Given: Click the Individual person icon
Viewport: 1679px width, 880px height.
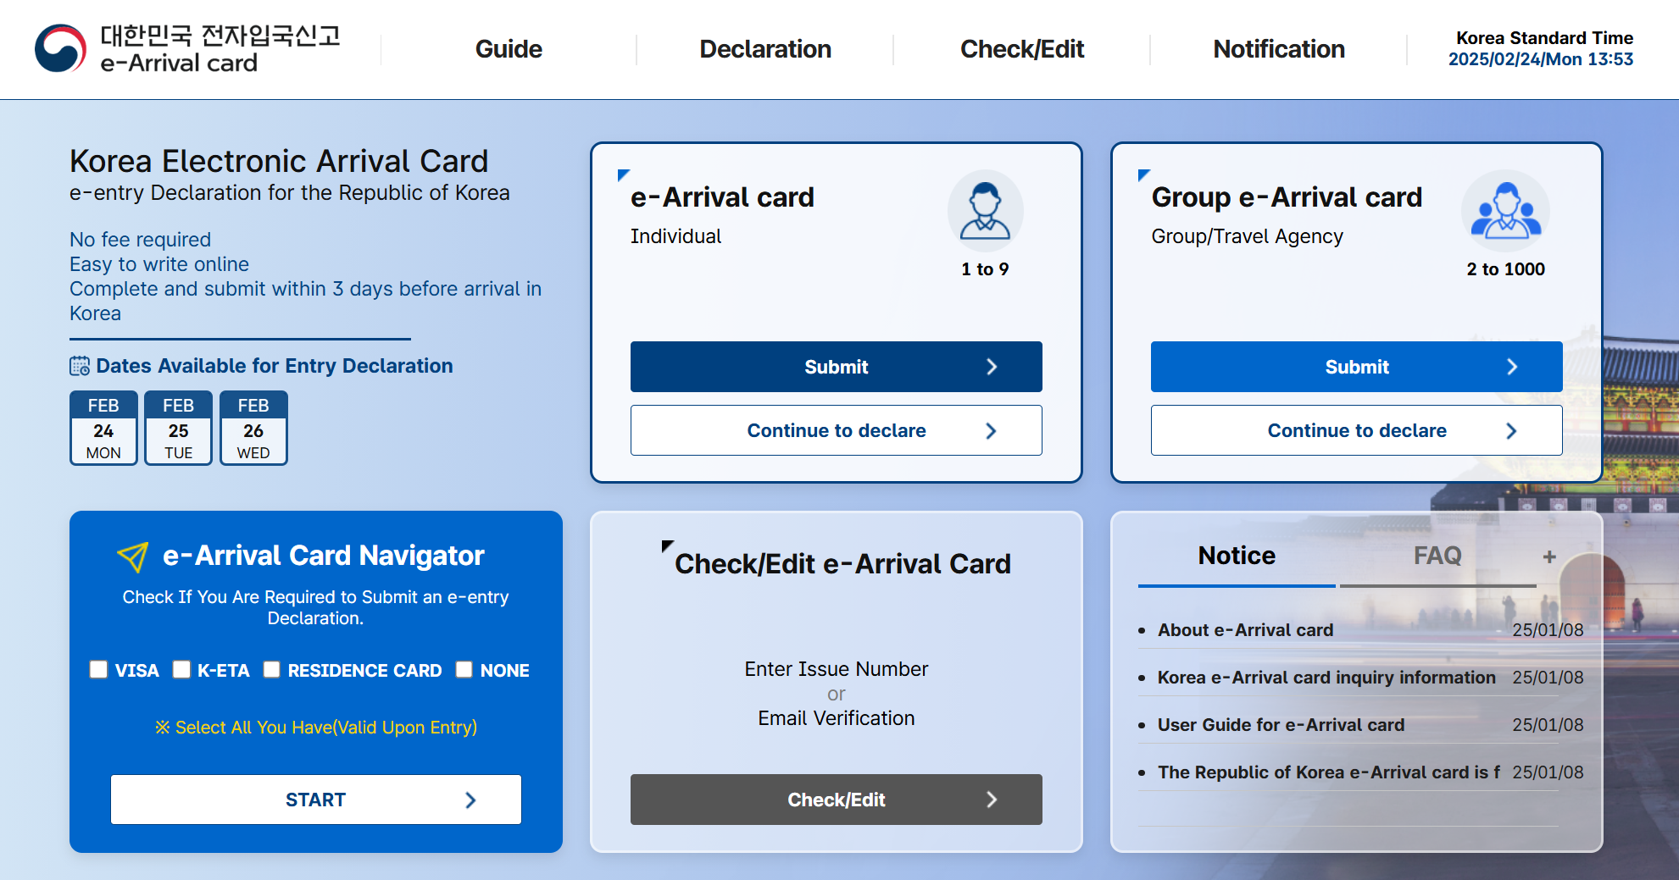Looking at the screenshot, I should 985,210.
